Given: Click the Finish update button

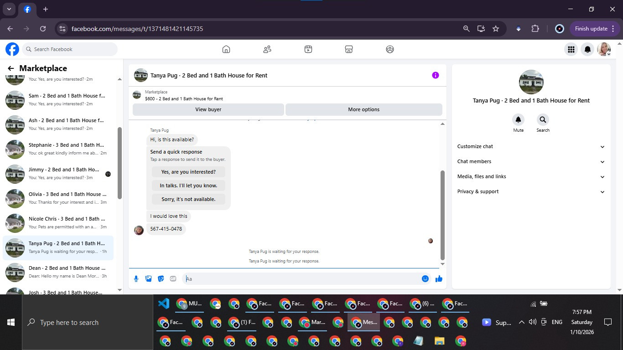Looking at the screenshot, I should [595, 29].
